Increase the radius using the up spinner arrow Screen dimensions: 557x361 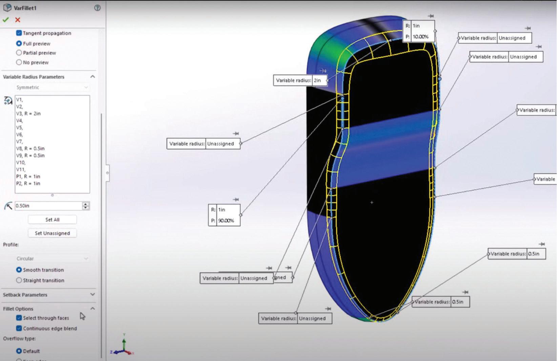tap(86, 204)
